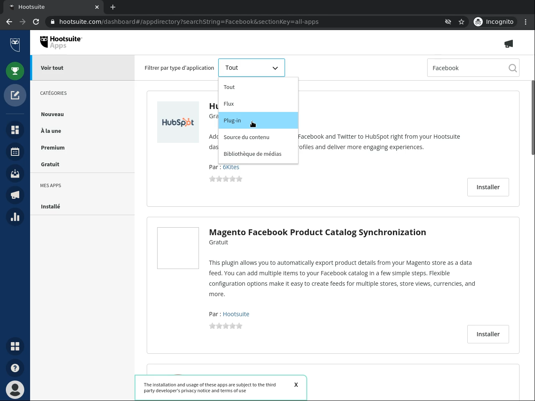
Task: Install the Magento Facebook Product Catalog app
Action: point(488,334)
